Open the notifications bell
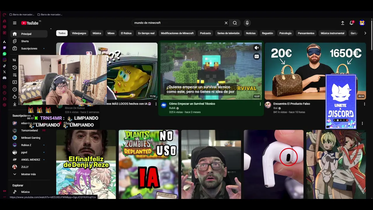The image size is (373, 210). click(x=351, y=23)
